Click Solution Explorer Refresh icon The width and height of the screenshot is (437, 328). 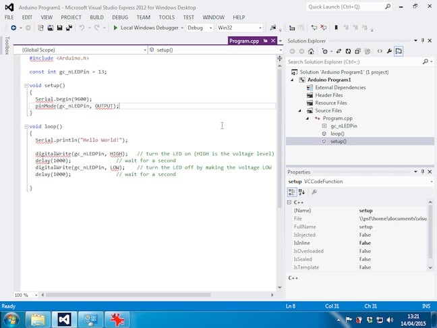[348, 51]
